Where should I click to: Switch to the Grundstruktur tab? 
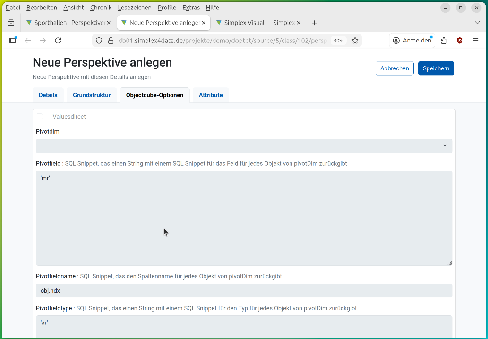click(92, 95)
